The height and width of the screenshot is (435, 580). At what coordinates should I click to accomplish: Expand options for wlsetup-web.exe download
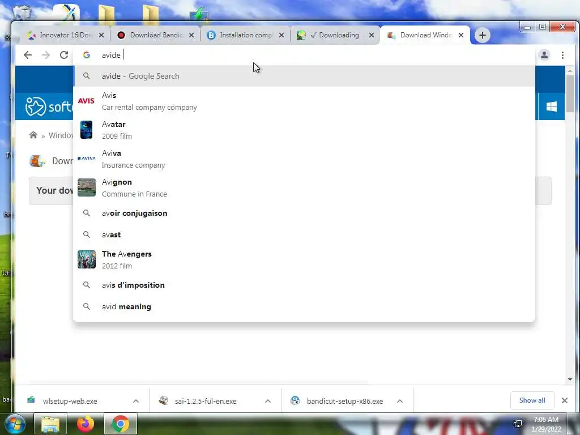[136, 401]
